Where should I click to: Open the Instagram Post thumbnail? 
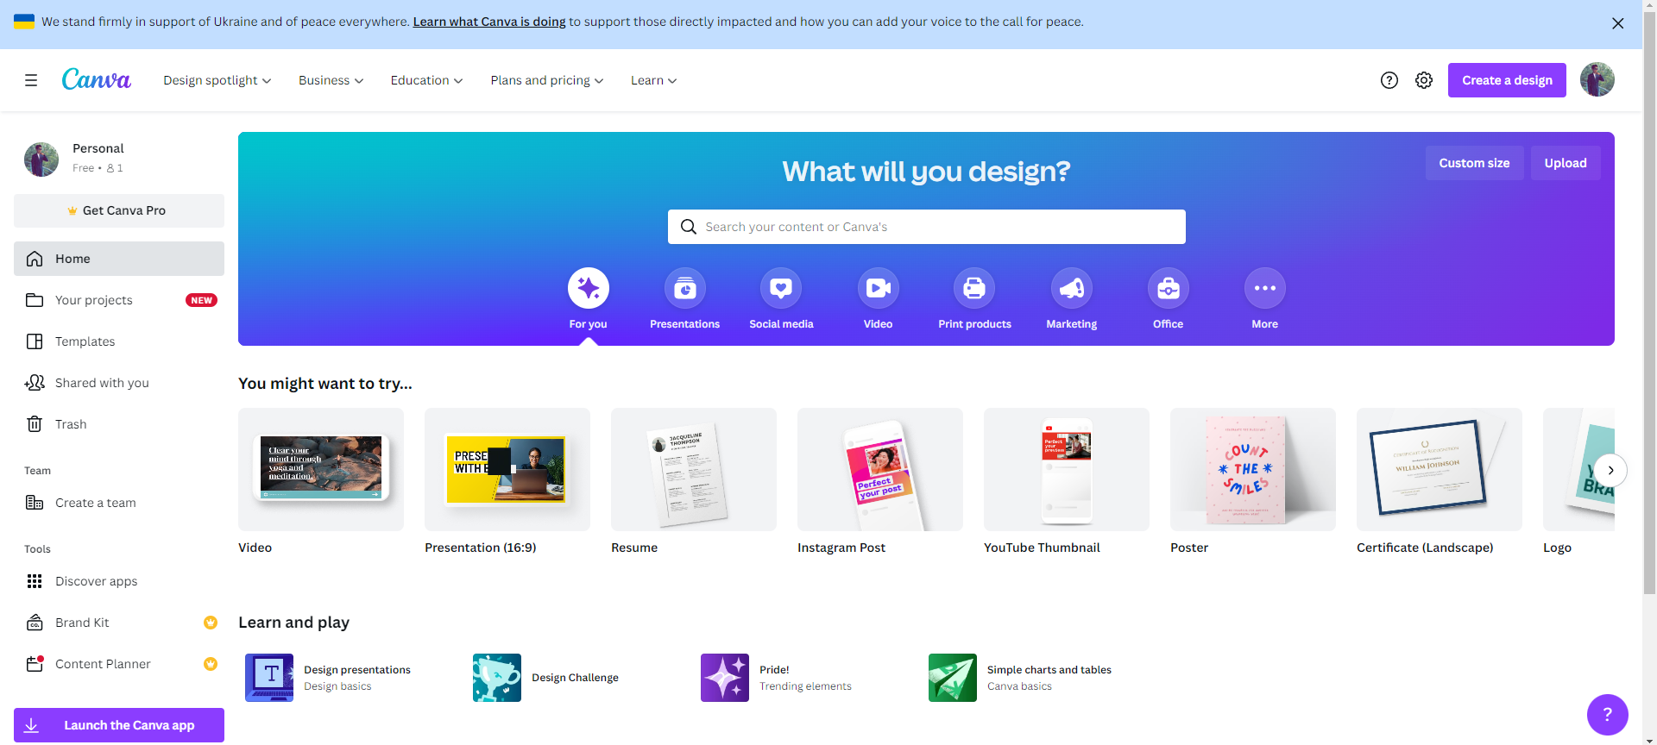click(880, 469)
